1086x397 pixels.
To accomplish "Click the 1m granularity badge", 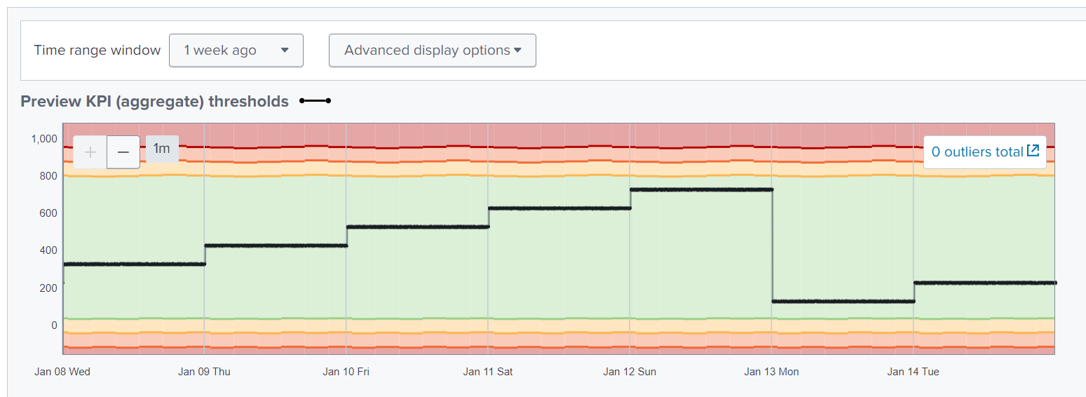I will [x=162, y=149].
